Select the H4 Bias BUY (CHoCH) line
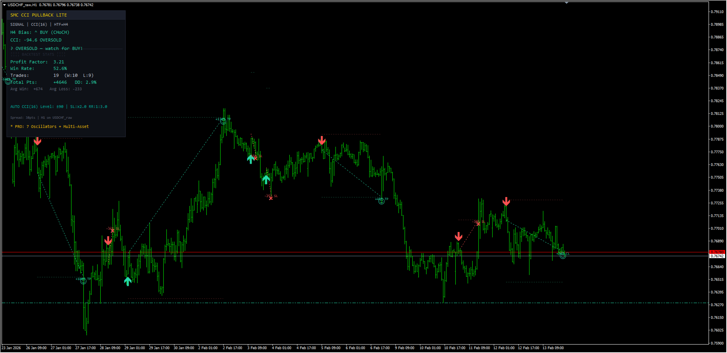The image size is (727, 353). 40,33
